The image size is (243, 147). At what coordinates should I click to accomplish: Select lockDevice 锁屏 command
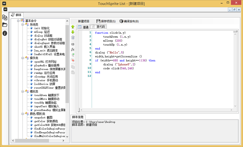[x=45, y=84]
